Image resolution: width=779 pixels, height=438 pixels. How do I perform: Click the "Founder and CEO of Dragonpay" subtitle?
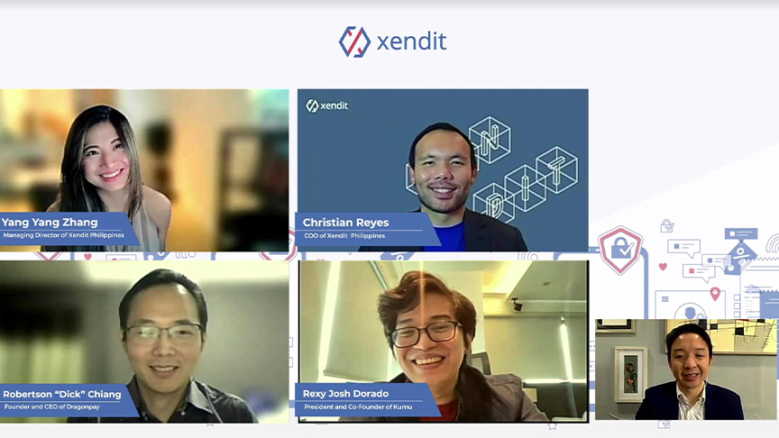tap(52, 406)
